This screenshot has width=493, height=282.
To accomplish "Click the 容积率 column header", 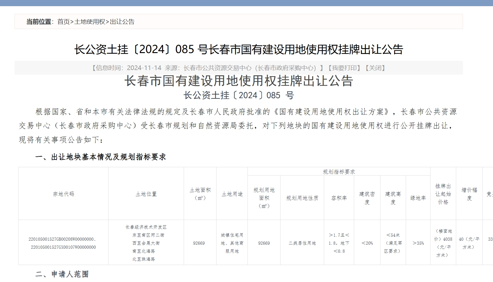I will (339, 198).
